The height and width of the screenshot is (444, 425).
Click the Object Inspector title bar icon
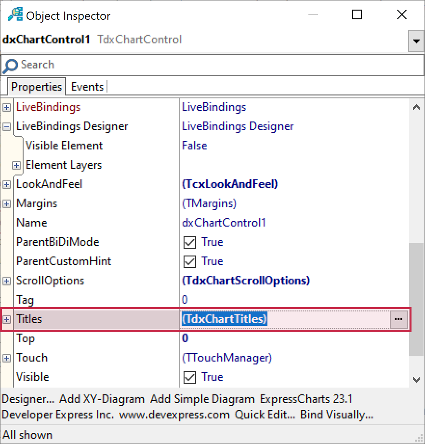(x=15, y=15)
